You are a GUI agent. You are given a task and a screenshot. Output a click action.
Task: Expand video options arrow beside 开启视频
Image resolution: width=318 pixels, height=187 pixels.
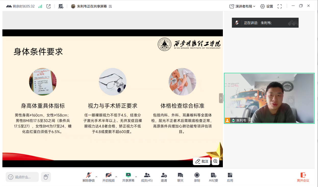(116, 177)
